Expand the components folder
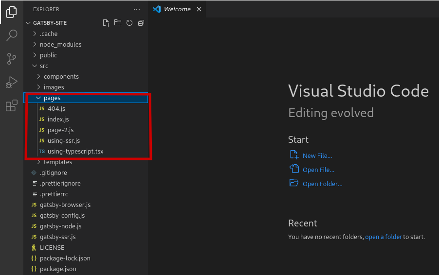Viewport: 439px width, 275px height. coord(61,76)
